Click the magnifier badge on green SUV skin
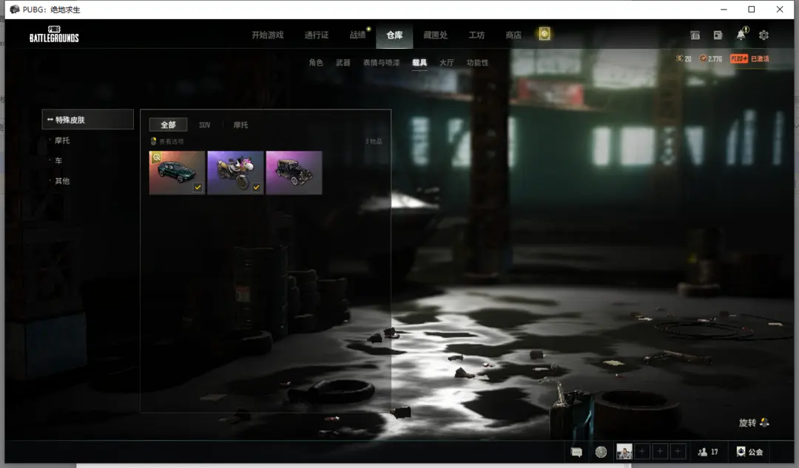 [x=156, y=157]
